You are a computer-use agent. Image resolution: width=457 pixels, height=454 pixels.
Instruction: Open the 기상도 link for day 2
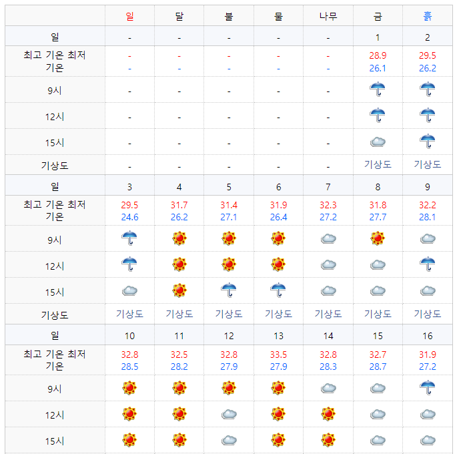[x=427, y=164]
